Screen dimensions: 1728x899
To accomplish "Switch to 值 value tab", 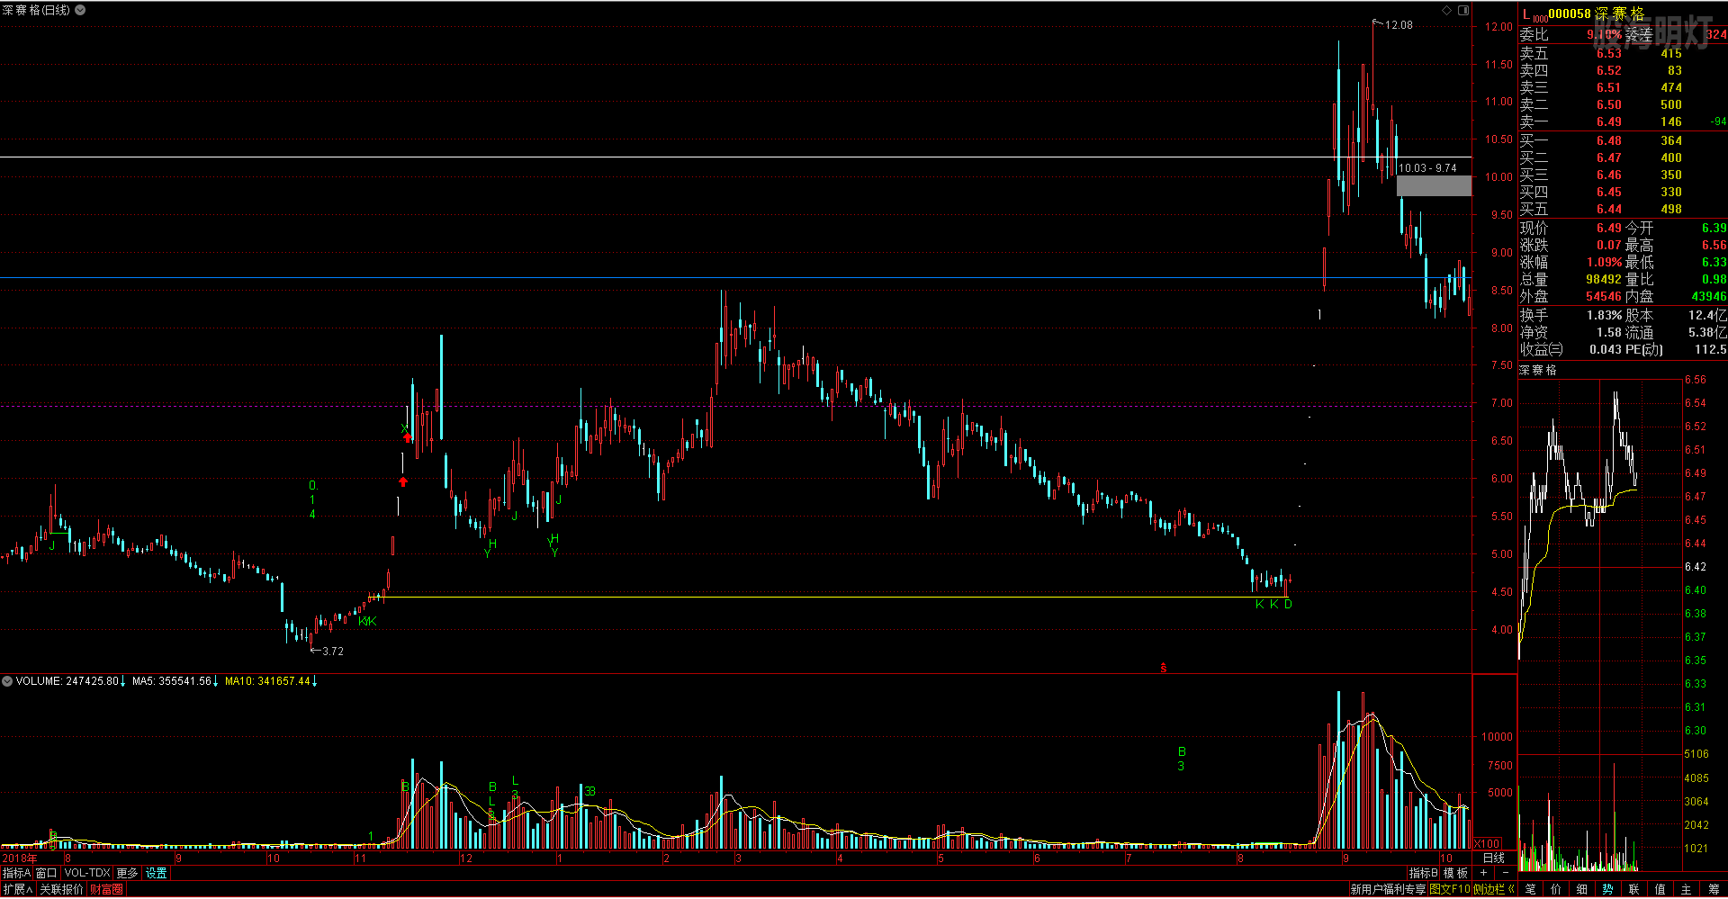I will [1660, 889].
